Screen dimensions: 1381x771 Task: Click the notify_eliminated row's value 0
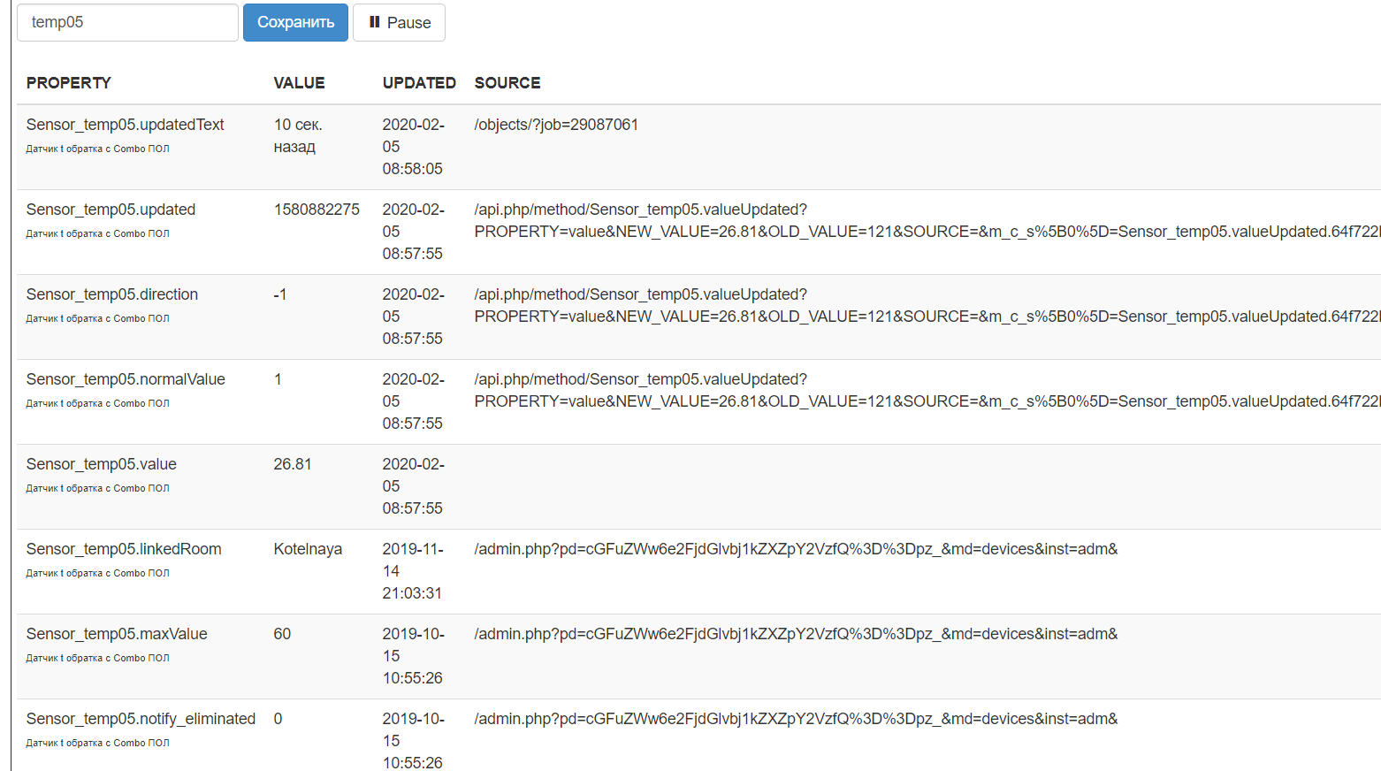278,719
